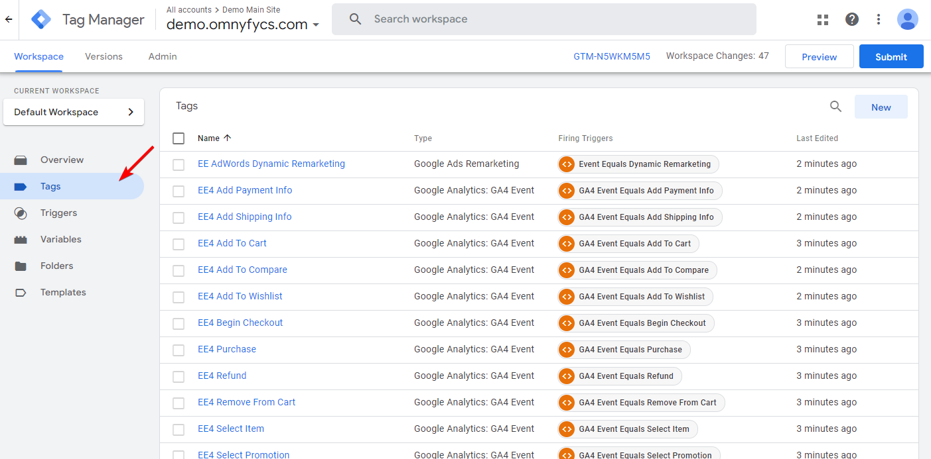Viewport: 931px width, 459px height.
Task: Sort by the Last Edited column header
Action: coord(817,138)
